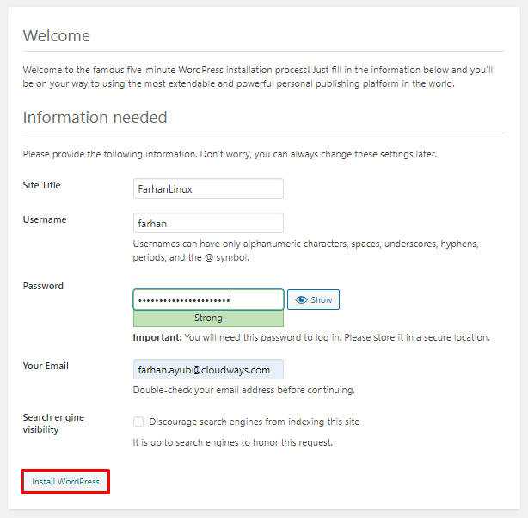Click the Install WordPress button
528x518 pixels.
pos(65,482)
